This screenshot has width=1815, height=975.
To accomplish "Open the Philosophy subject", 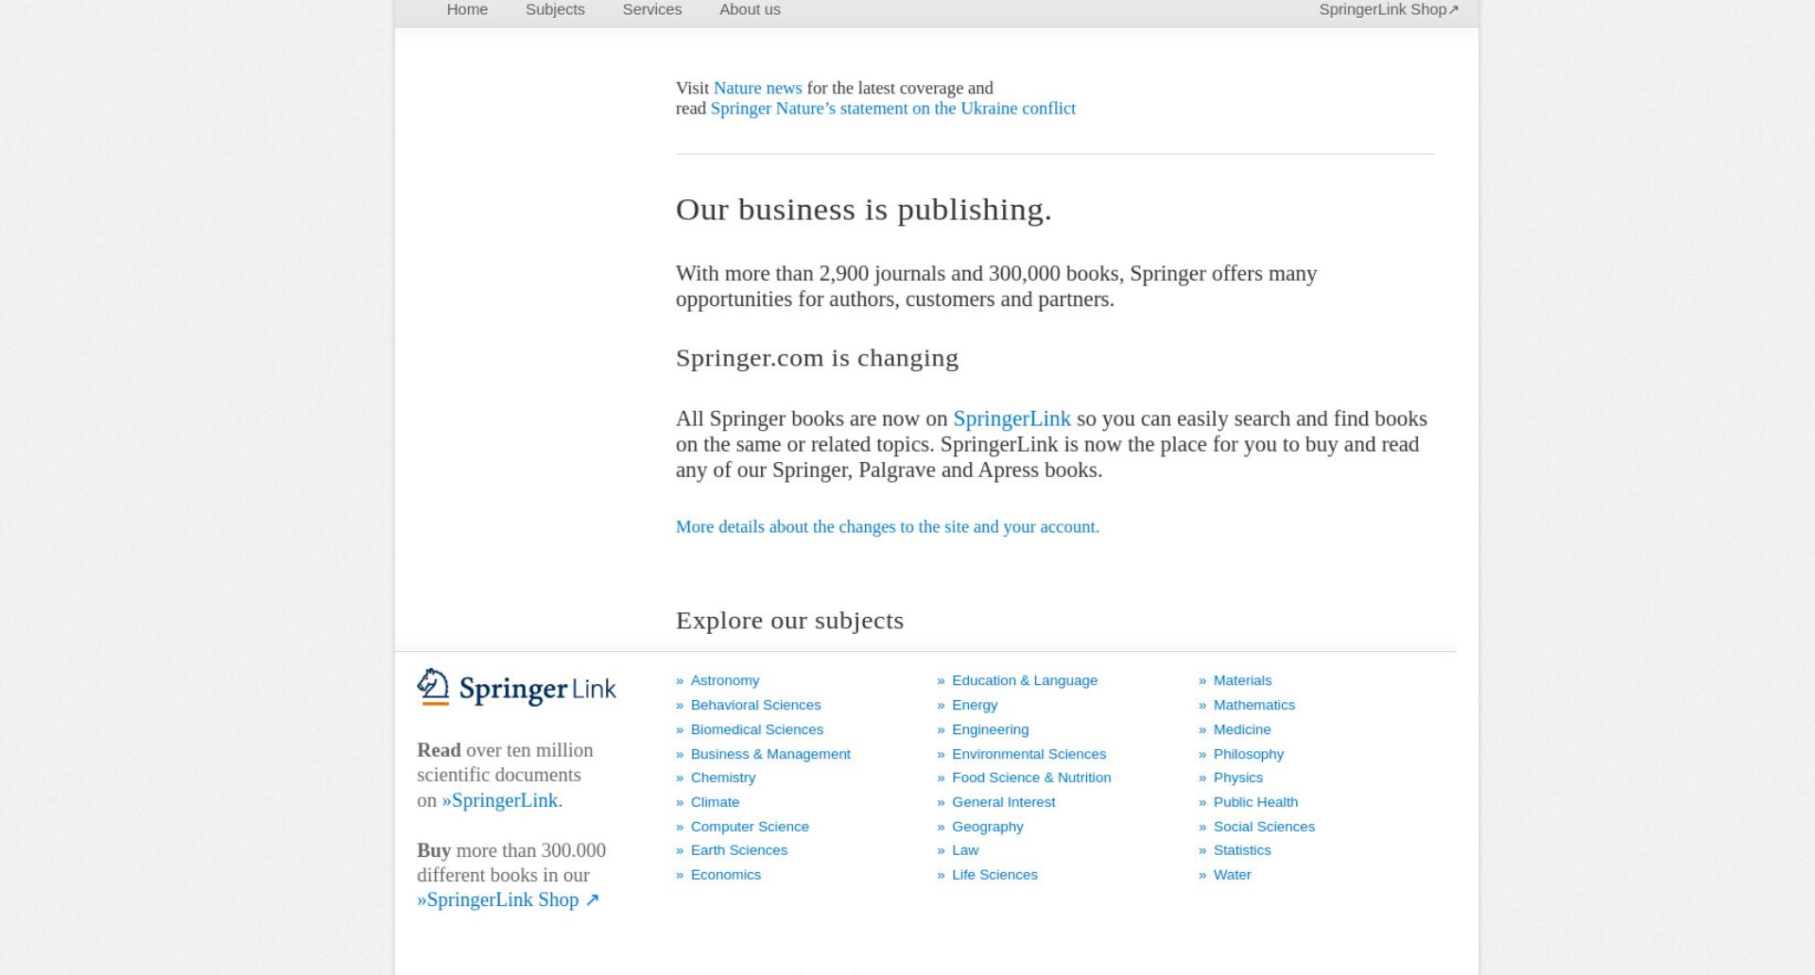I will click(x=1248, y=754).
